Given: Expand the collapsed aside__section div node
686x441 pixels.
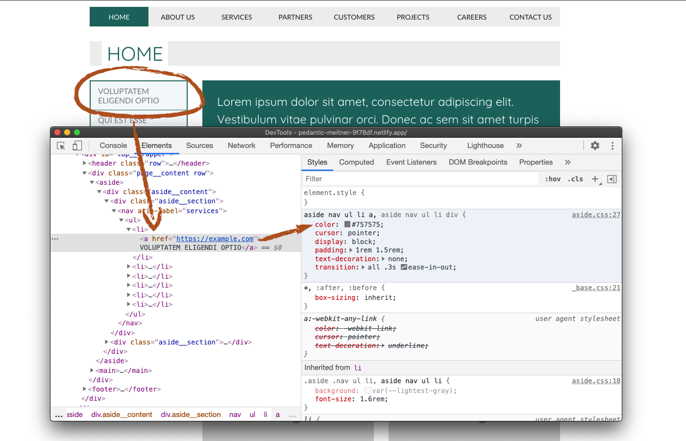Looking at the screenshot, I should [107, 342].
